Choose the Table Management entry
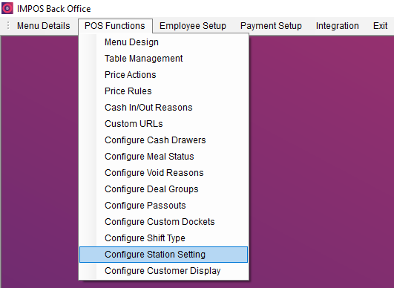This screenshot has height=288, width=394. (163, 59)
